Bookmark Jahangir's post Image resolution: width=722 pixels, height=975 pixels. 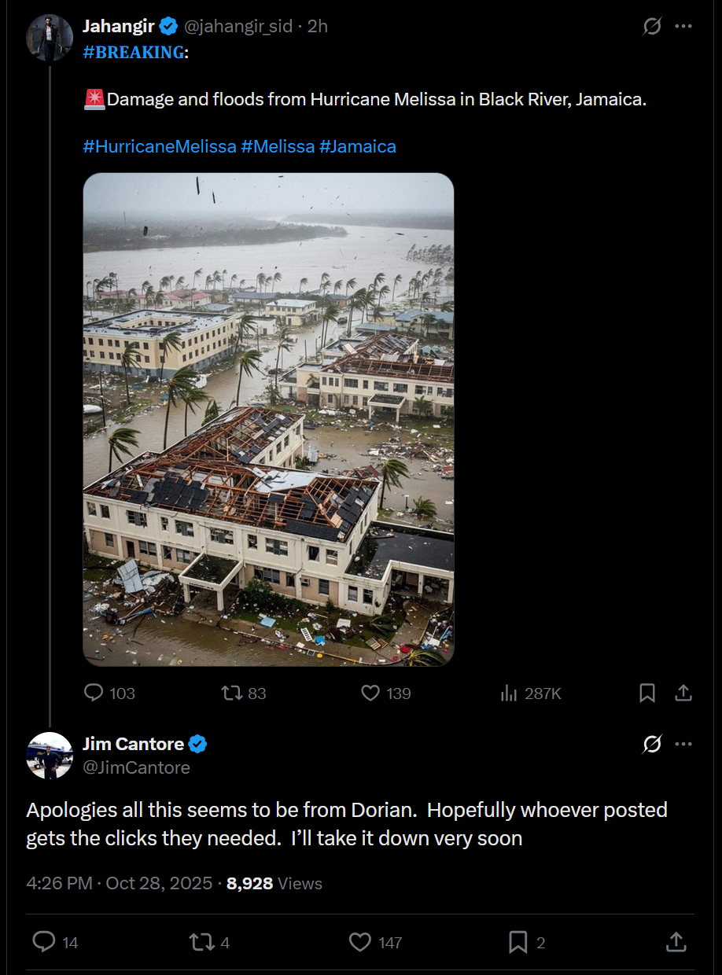click(646, 693)
